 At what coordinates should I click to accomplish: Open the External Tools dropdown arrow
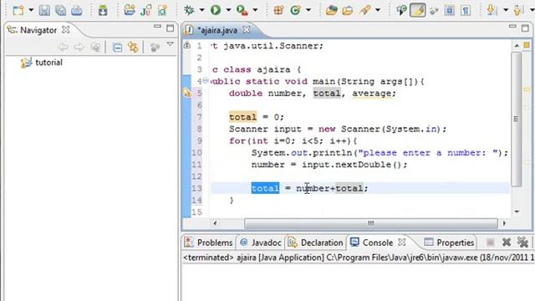tap(255, 10)
